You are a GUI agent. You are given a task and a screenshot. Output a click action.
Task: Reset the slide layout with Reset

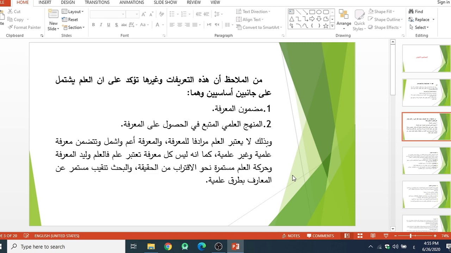(70, 20)
